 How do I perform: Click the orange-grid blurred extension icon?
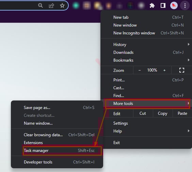[x=87, y=5]
